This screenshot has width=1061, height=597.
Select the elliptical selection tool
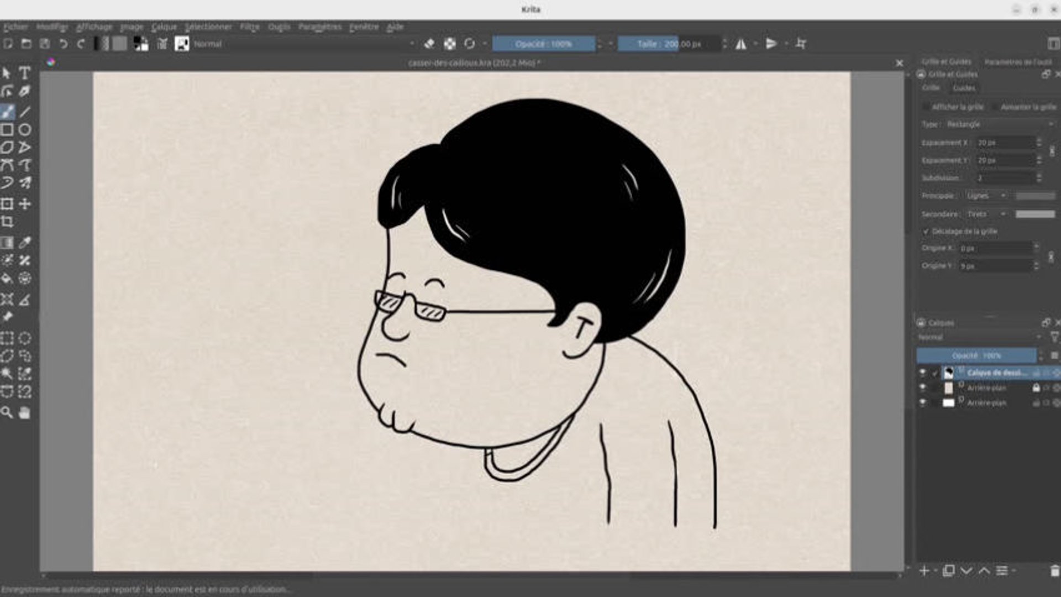(x=24, y=338)
